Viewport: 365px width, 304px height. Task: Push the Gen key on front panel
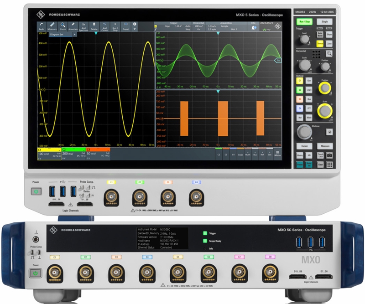pos(309,81)
